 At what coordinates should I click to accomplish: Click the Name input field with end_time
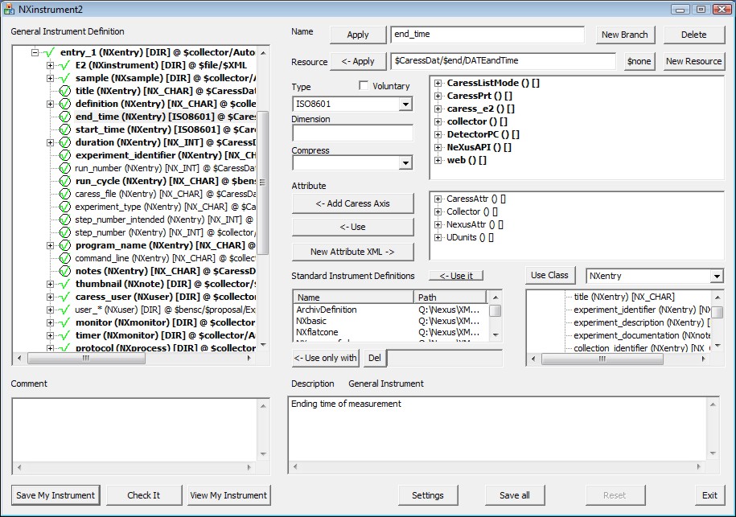(487, 35)
